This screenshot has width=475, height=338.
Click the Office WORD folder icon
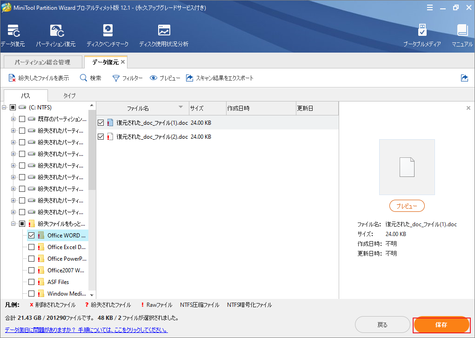pyautogui.click(x=41, y=235)
